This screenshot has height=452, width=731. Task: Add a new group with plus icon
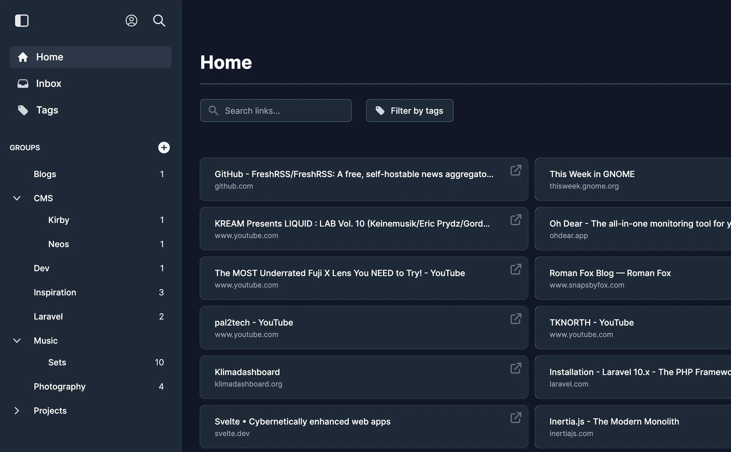tap(164, 147)
